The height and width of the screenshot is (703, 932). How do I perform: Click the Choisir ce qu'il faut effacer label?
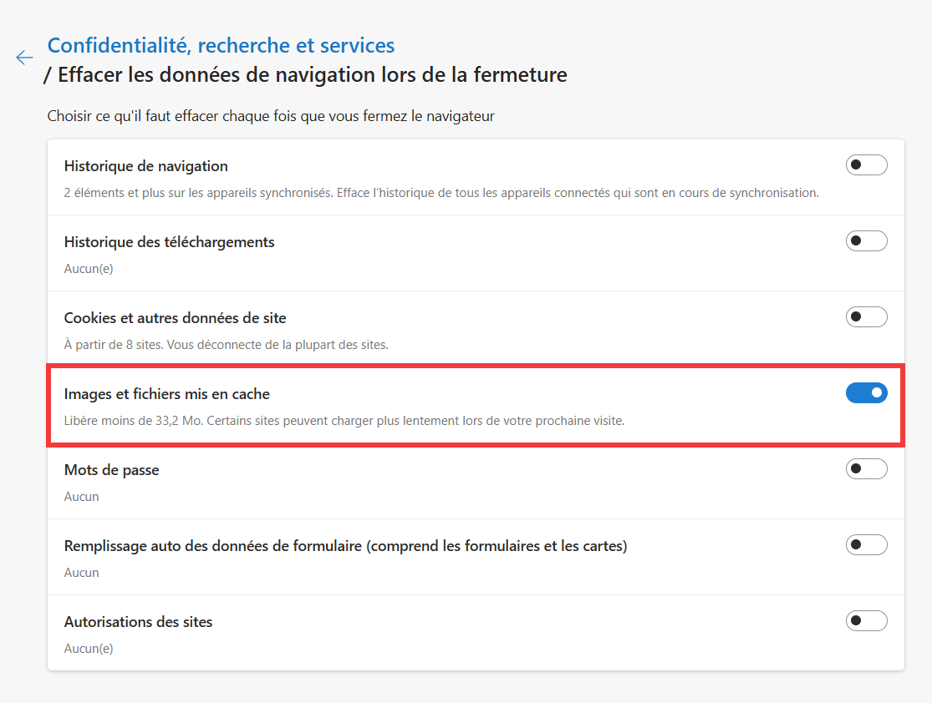pos(269,116)
